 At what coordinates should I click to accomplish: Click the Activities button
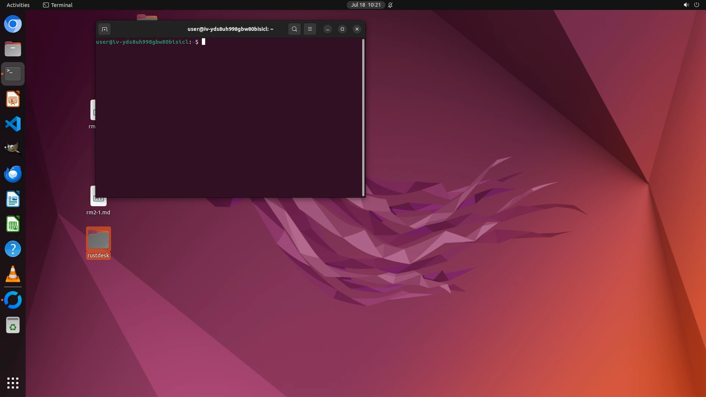coord(18,5)
